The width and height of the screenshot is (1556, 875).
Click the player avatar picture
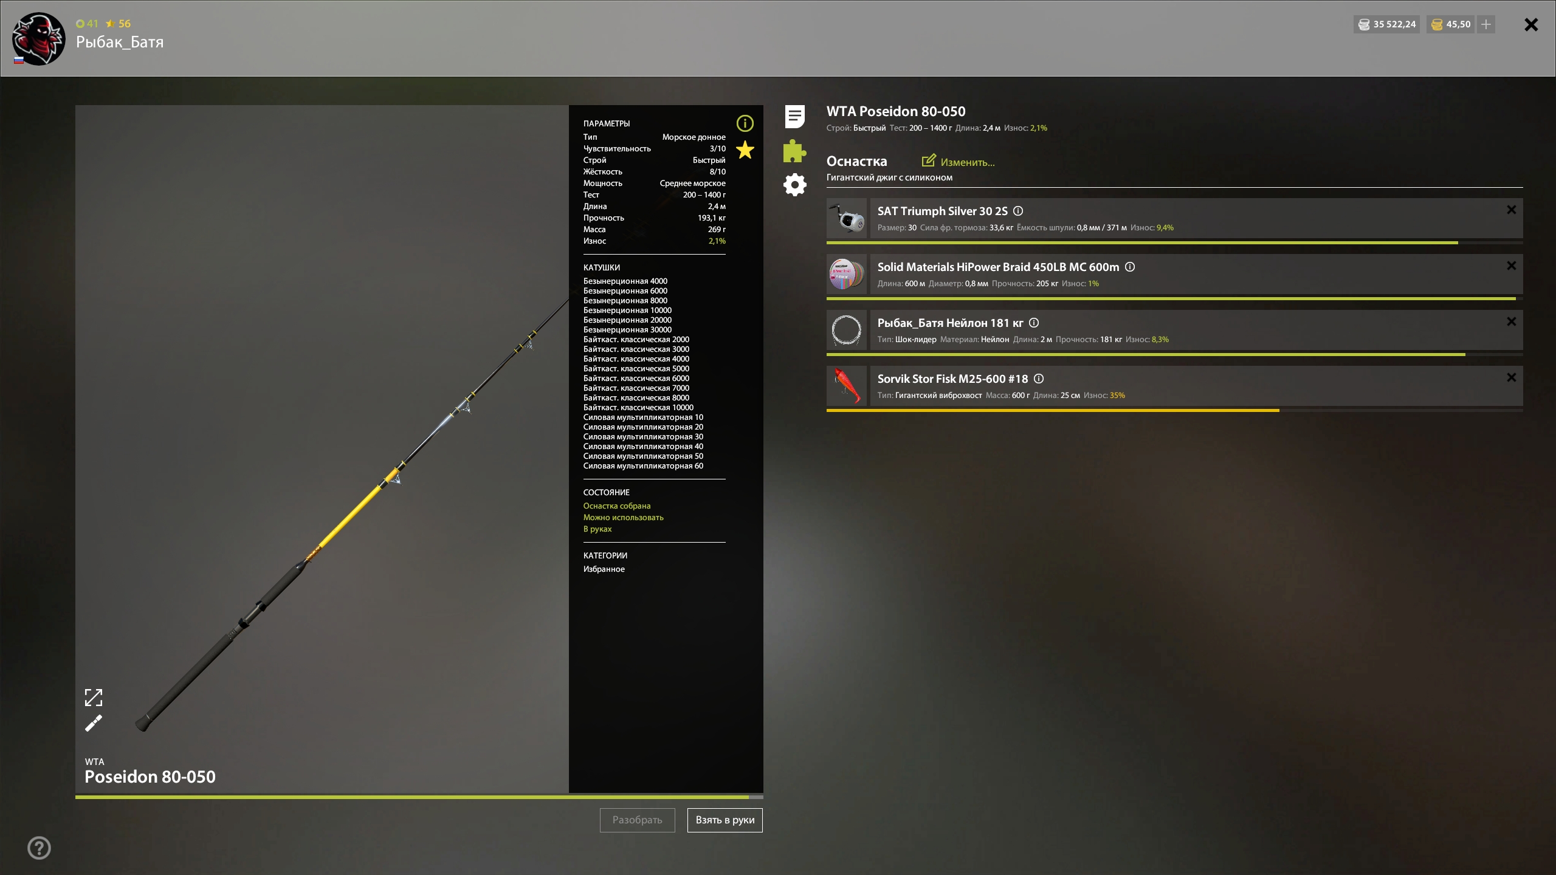[x=38, y=38]
